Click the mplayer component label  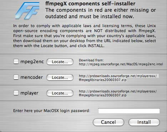(29, 93)
